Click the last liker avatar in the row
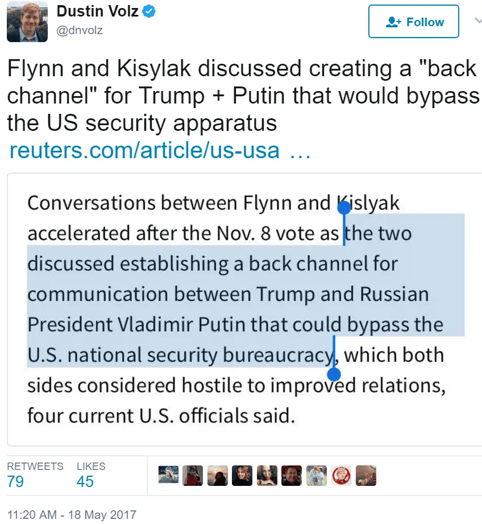 [x=366, y=476]
